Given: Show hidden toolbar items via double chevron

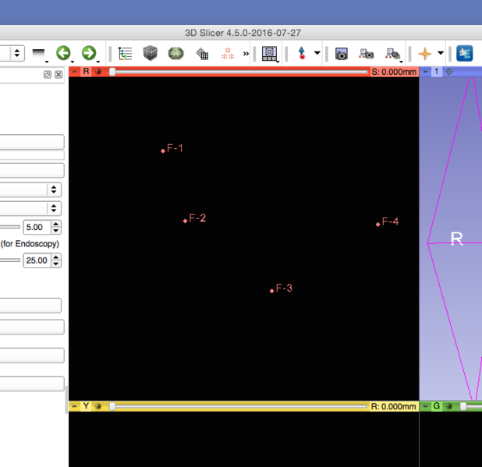Looking at the screenshot, I should pos(246,54).
